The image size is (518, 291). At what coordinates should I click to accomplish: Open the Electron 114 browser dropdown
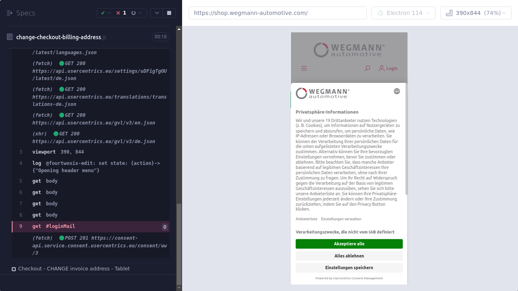tap(403, 13)
